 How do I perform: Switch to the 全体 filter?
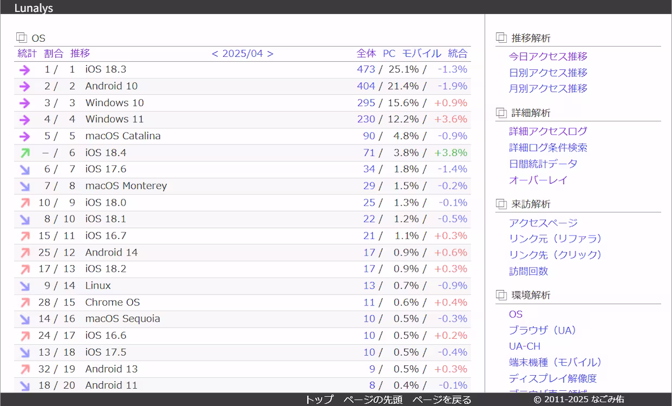366,54
